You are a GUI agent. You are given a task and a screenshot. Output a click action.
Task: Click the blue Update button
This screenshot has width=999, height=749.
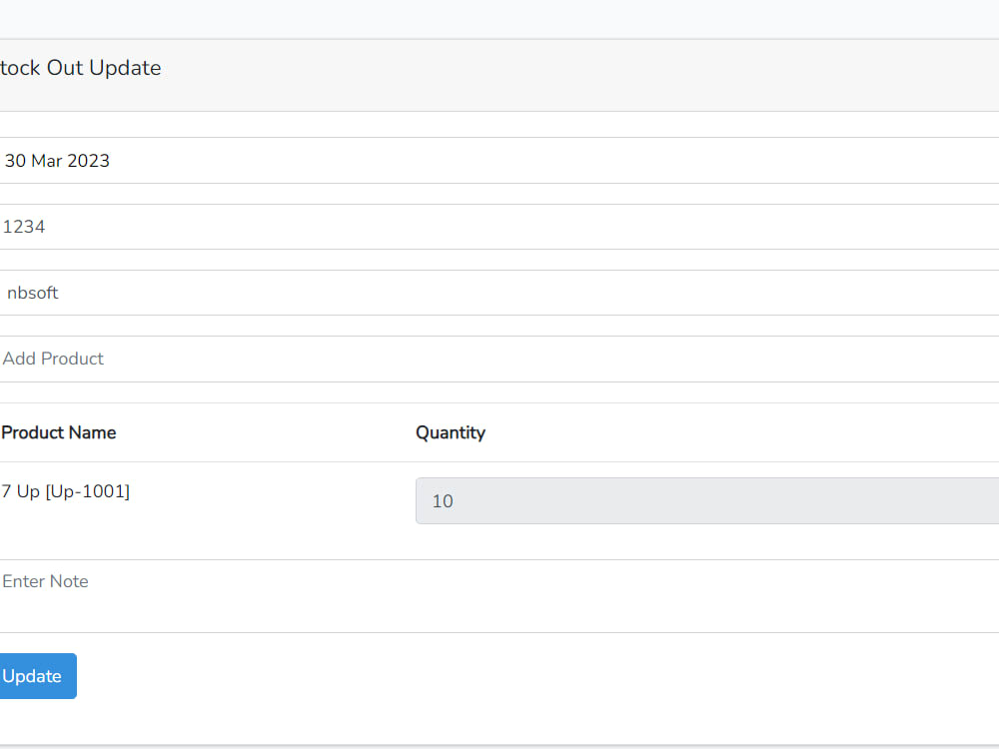(x=37, y=676)
